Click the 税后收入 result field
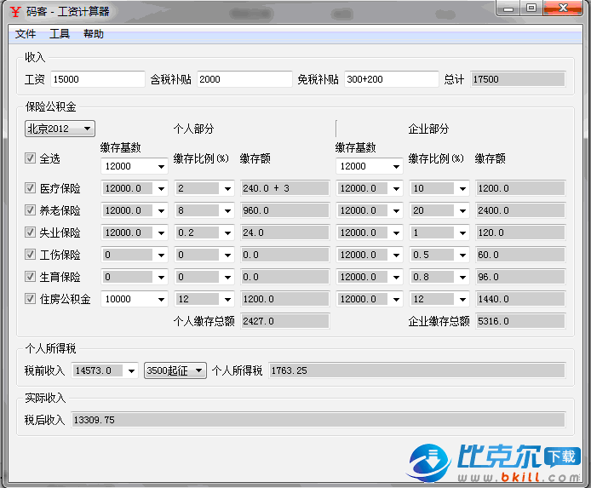 click(x=317, y=420)
